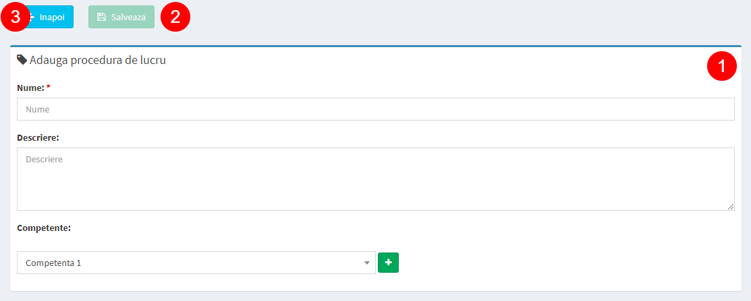Click the red circle marker numbered 2
The height and width of the screenshot is (301, 751).
(x=175, y=18)
